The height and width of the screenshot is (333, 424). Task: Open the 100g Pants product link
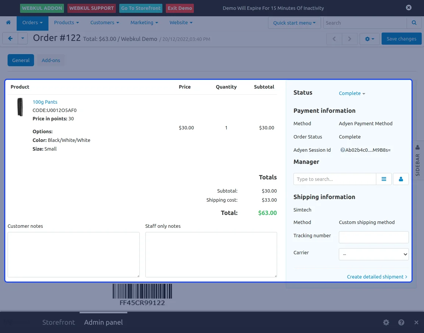pos(45,102)
